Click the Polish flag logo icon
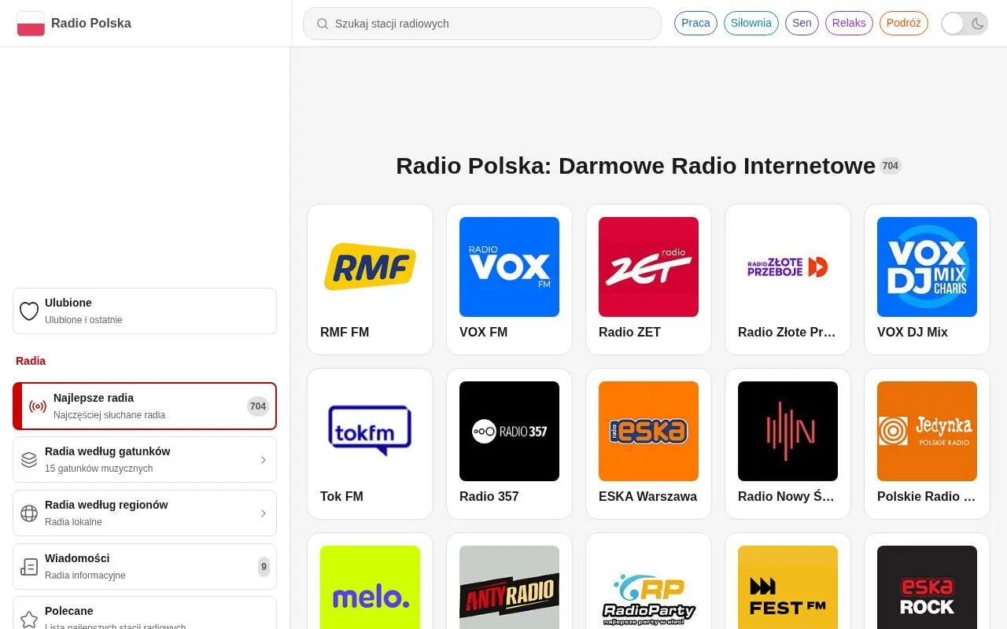Screen dimensions: 1007x629 31,24
